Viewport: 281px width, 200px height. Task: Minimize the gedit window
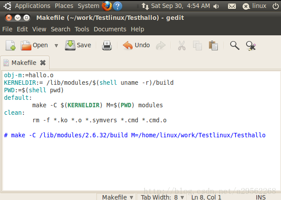pos(18,18)
